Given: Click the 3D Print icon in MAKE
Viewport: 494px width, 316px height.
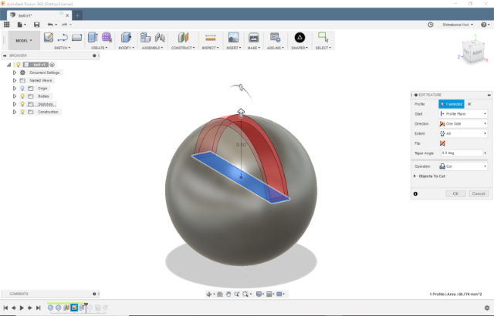Looking at the screenshot, I should 253,38.
